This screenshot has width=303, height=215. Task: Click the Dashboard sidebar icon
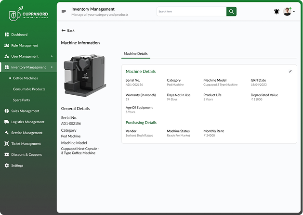(x=7, y=35)
